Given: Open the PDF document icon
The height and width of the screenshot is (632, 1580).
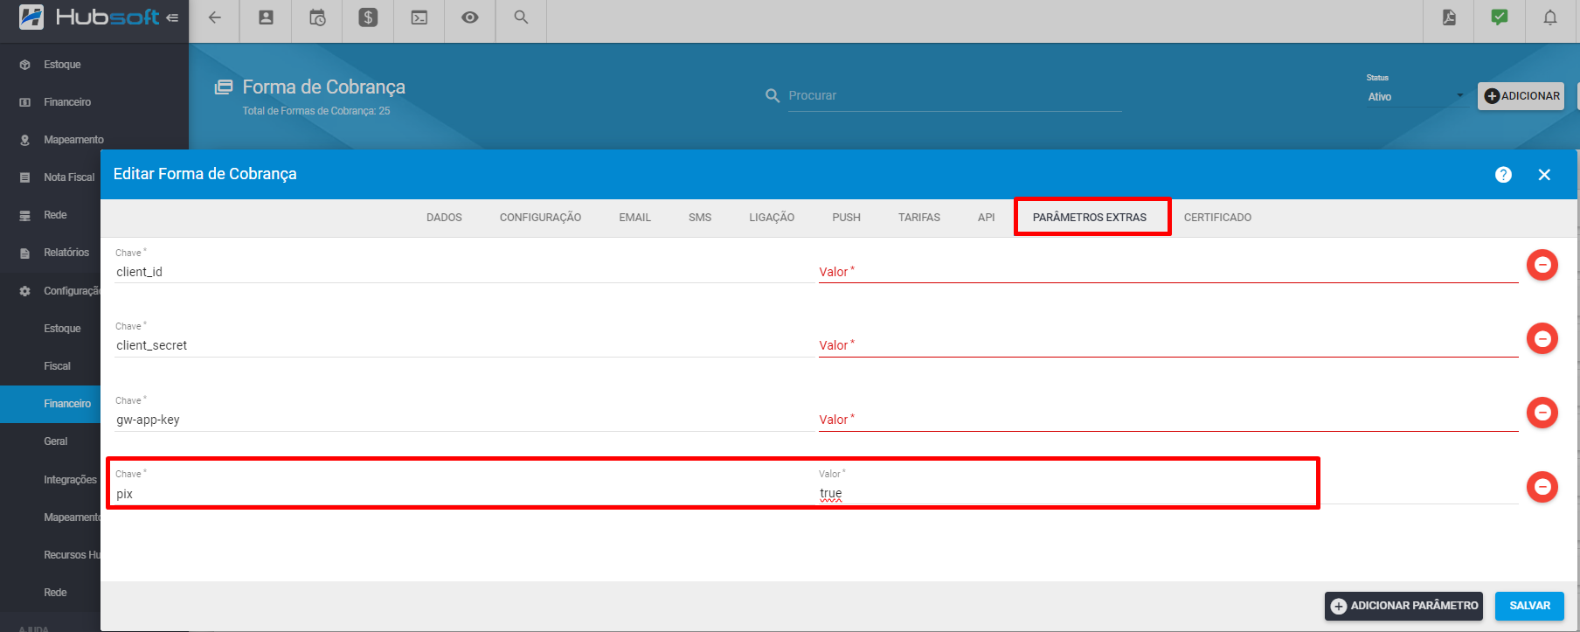Looking at the screenshot, I should point(1449,17).
